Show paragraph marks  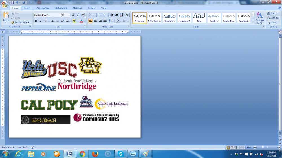click(x=127, y=15)
